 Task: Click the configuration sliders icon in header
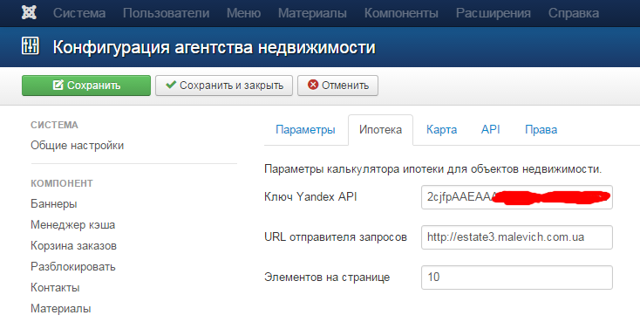point(31,45)
